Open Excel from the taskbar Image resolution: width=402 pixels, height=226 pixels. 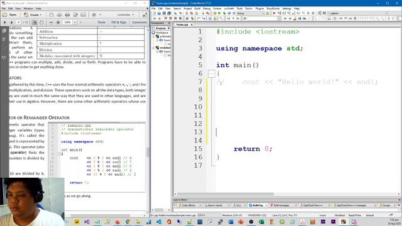coord(261,222)
